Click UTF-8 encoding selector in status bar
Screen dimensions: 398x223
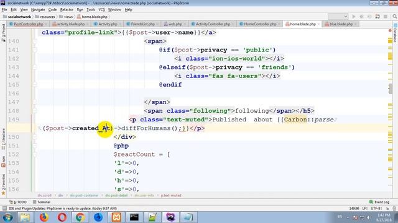(376, 208)
